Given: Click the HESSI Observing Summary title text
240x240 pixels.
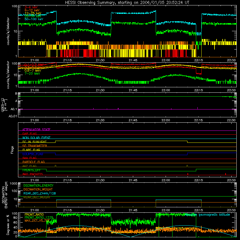Looking at the screenshot, I should click(x=127, y=2).
